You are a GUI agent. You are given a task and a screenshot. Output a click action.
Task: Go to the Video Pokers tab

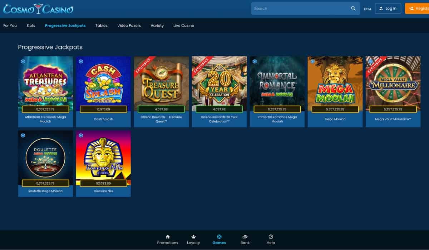coord(129,26)
